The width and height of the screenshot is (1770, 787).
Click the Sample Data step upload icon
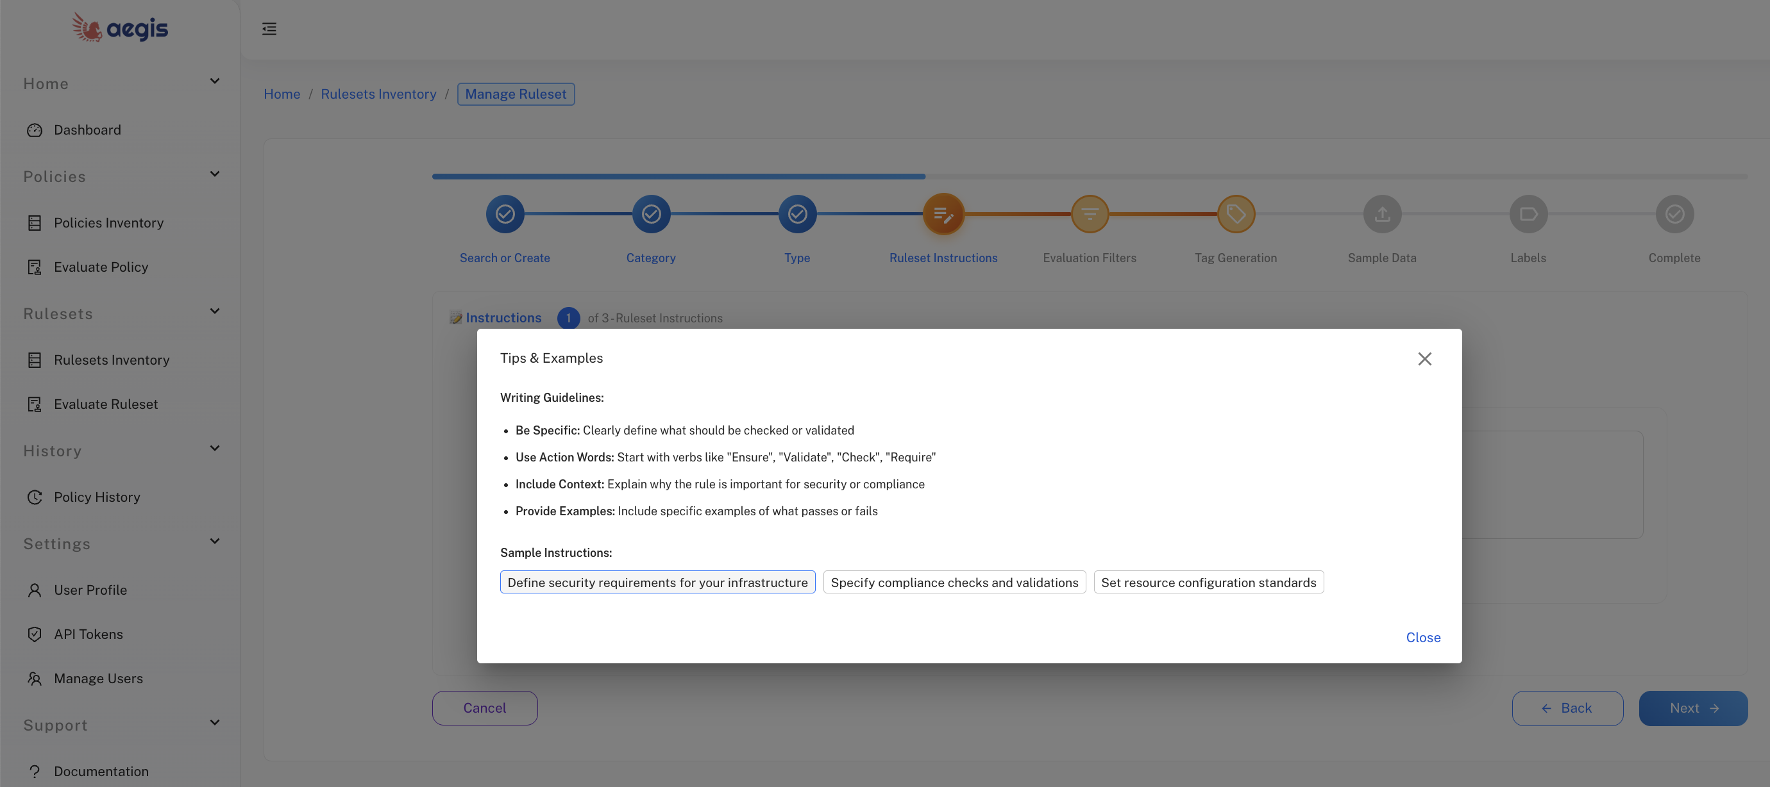1383,214
